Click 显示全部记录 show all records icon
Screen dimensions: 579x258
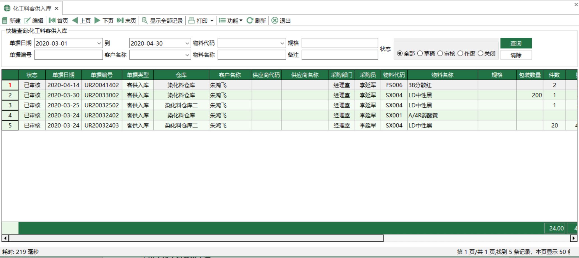pos(145,20)
